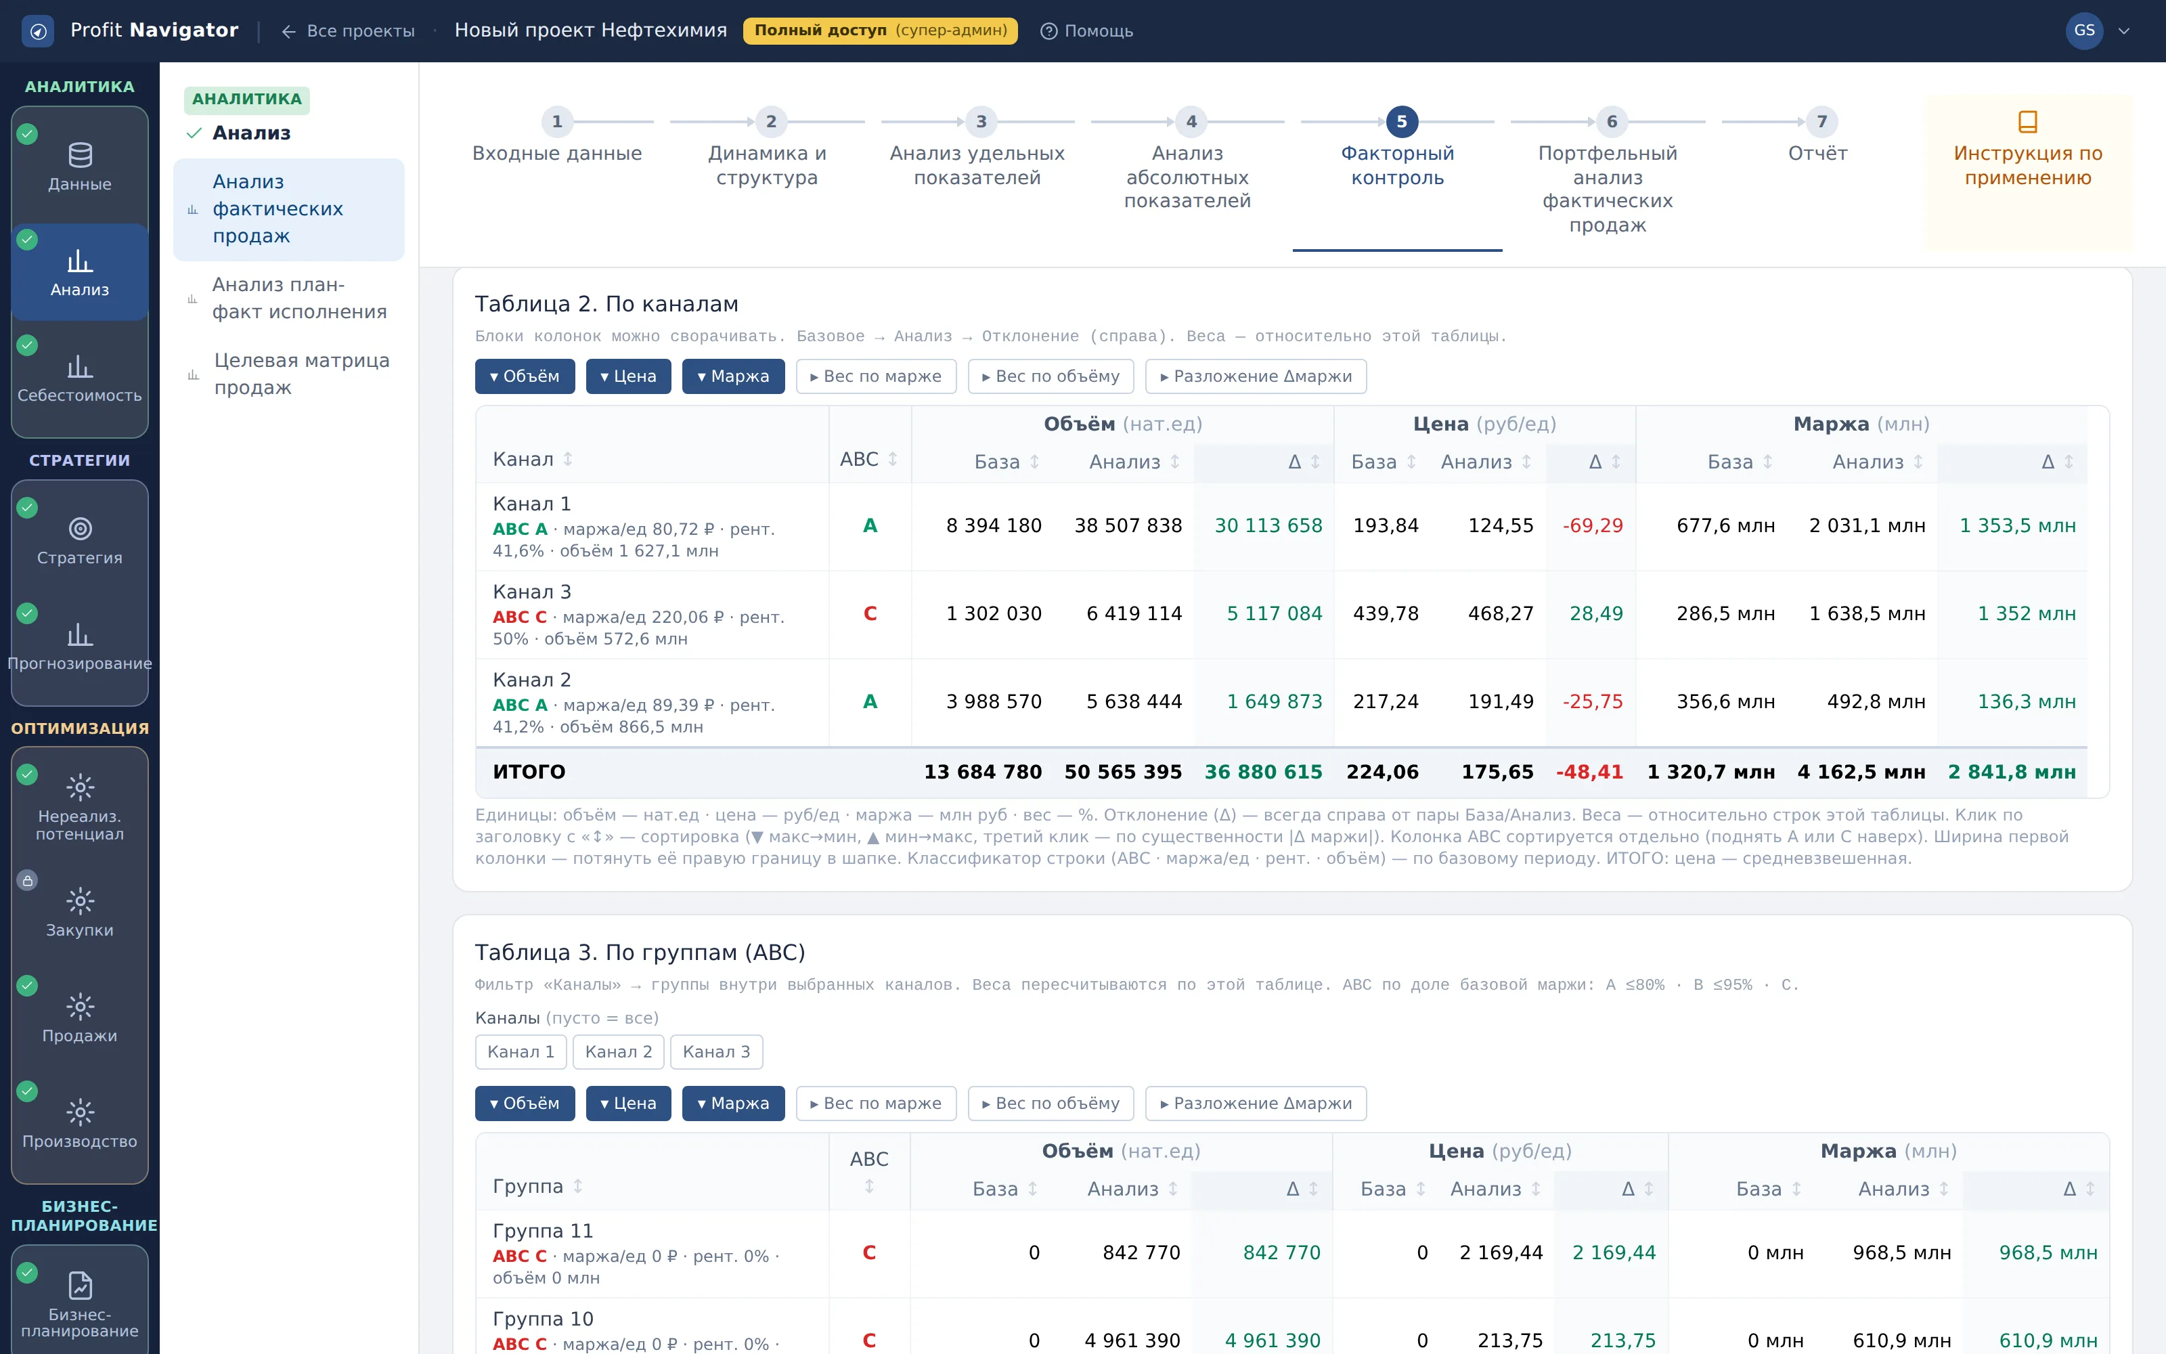Image resolution: width=2166 pixels, height=1354 pixels.
Task: Expand Разложение Δмаржи in Table 3
Action: [1256, 1104]
